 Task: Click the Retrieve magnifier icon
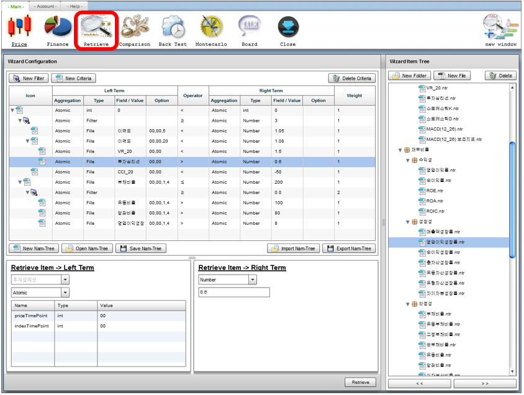96,27
